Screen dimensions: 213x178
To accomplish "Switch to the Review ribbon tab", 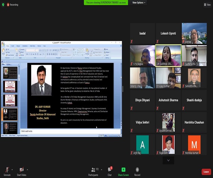I will point(39,46).
